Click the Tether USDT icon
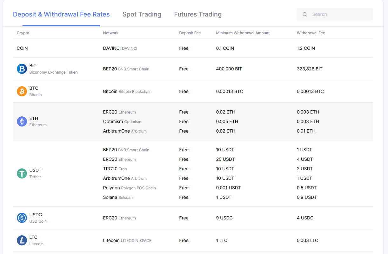The height and width of the screenshot is (254, 388). click(x=22, y=173)
